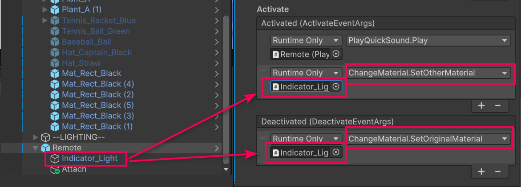
Task: Open Runtime Only dropdown for SetOtherMaterial
Action: [x=306, y=73]
